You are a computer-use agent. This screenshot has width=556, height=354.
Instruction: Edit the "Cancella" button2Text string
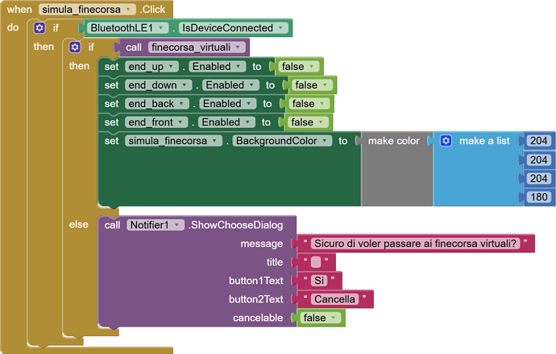pyautogui.click(x=334, y=299)
